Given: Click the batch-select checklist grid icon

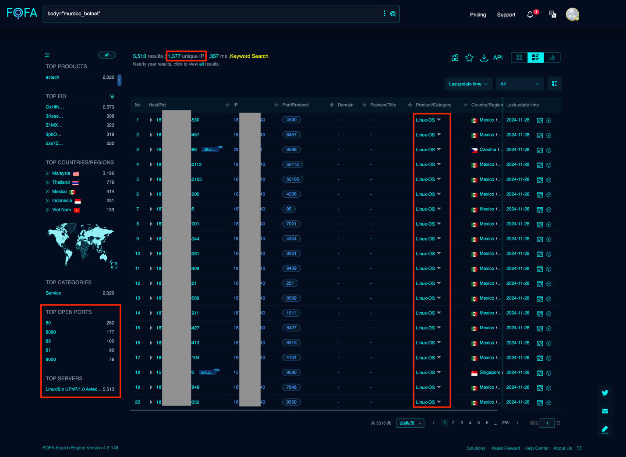Looking at the screenshot, I should (x=455, y=58).
